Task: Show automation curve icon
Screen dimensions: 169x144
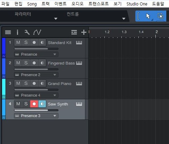Action: [x=37, y=32]
